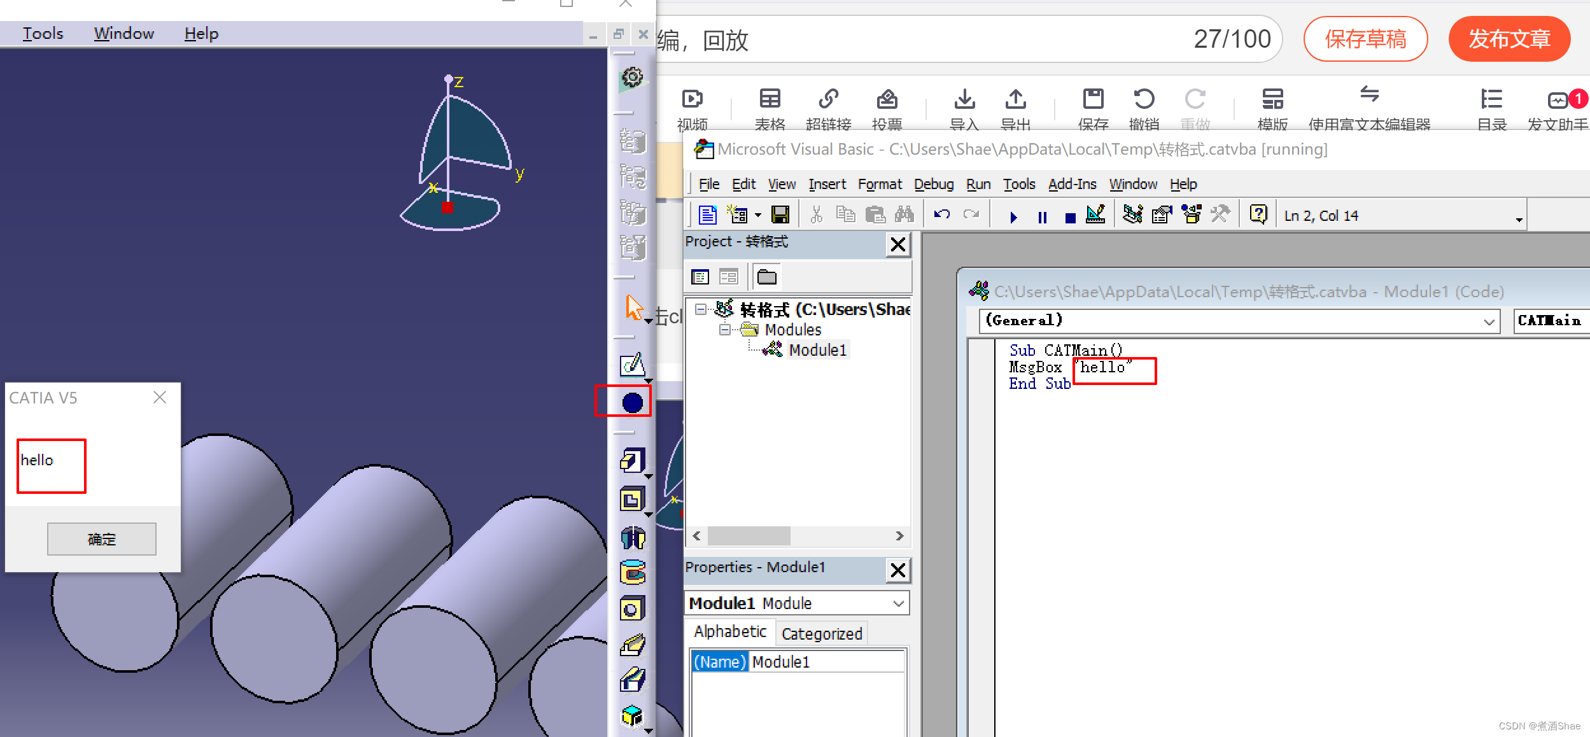This screenshot has width=1590, height=737.
Task: Open the Insert Module dropdown arrow
Action: coord(758,215)
